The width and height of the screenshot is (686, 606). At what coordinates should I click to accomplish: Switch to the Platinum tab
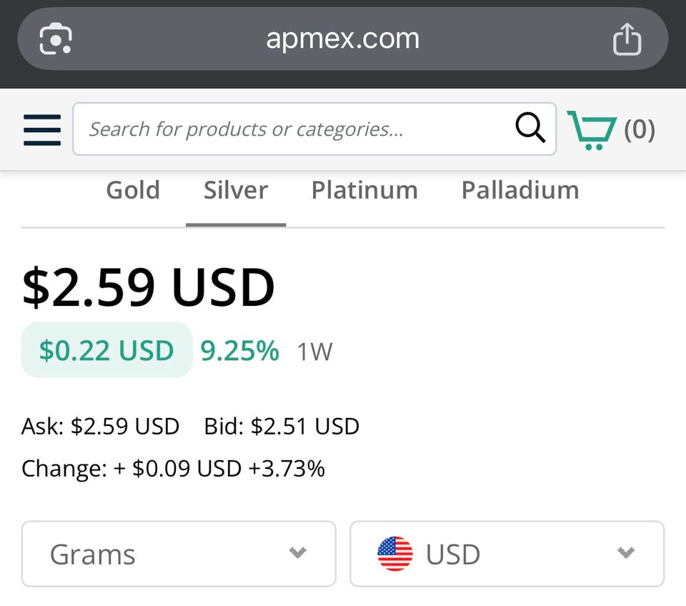click(x=364, y=191)
